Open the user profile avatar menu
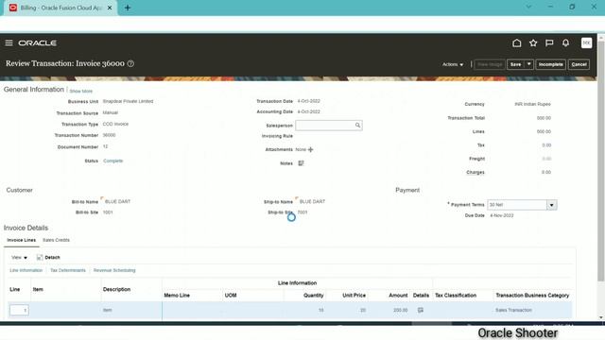Image resolution: width=605 pixels, height=340 pixels. click(586, 42)
